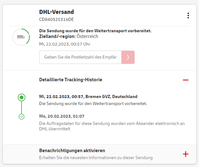Screen dimensions: 199x167
Task: Click the DHL-Versand title
Action: tap(56, 12)
